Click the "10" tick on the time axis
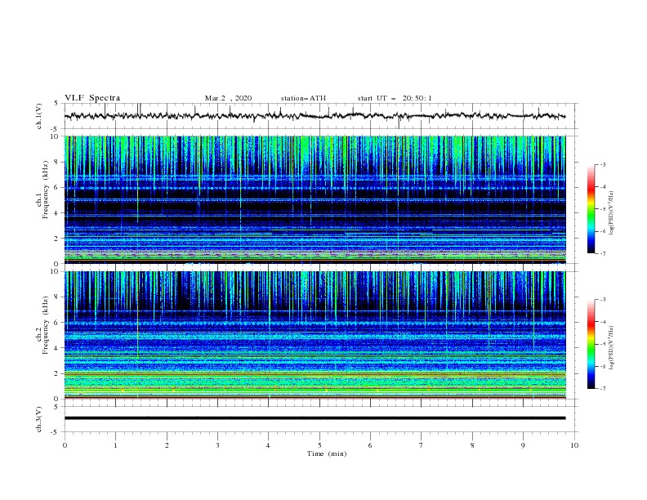647x500 pixels. [574, 445]
